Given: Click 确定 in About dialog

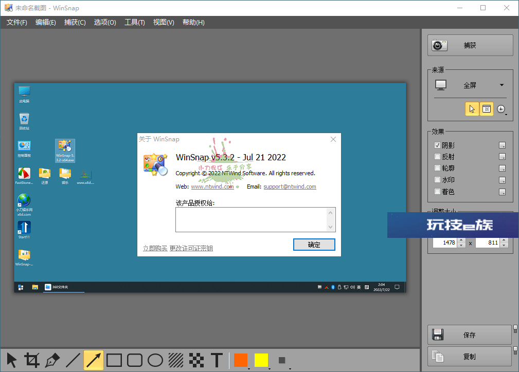Looking at the screenshot, I should (314, 245).
